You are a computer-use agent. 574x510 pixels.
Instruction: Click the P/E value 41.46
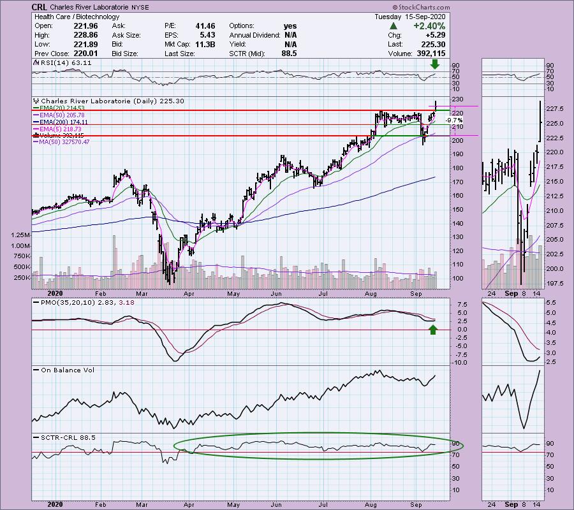click(205, 26)
